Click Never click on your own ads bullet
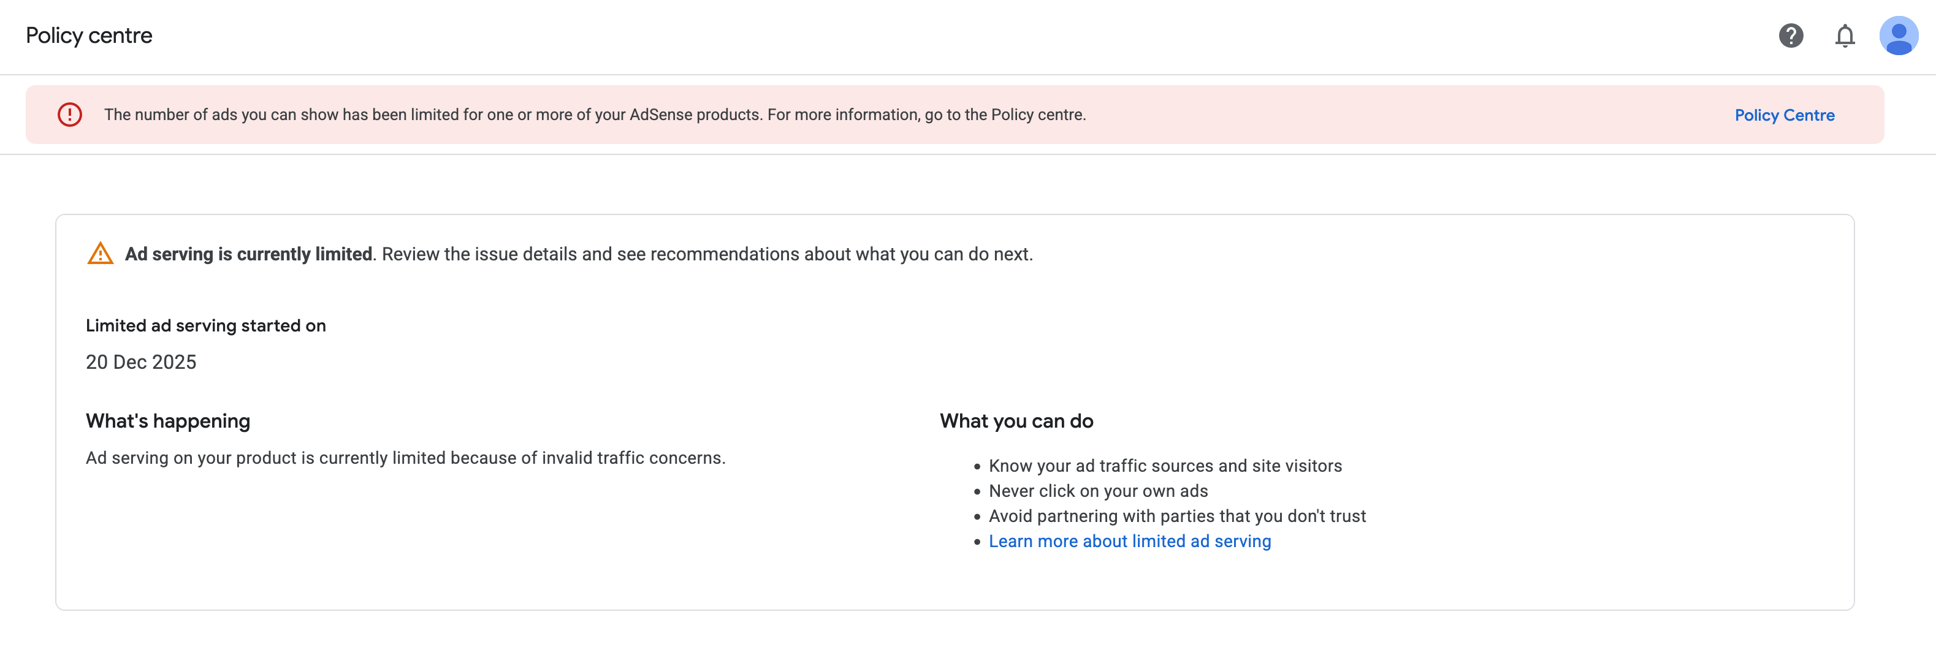1936x658 pixels. (1098, 491)
